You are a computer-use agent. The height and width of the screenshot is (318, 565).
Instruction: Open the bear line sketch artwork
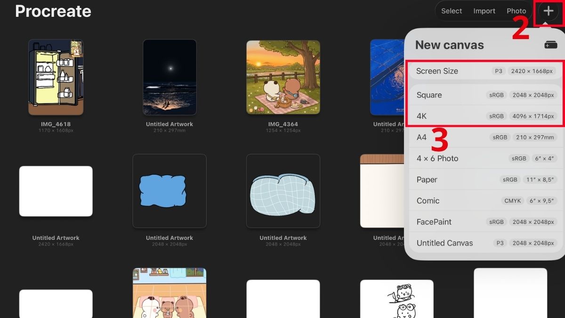tap(397, 299)
